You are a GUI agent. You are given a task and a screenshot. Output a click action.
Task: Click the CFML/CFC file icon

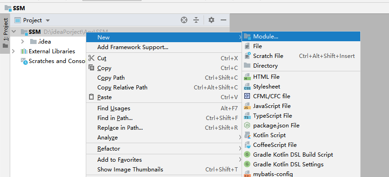(x=247, y=96)
